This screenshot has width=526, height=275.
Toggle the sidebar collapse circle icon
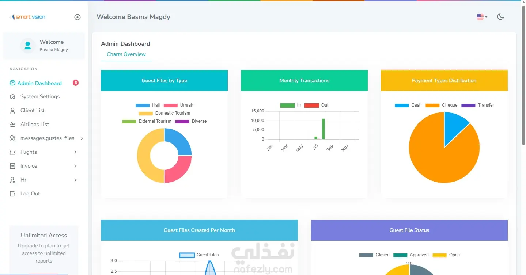point(77,17)
